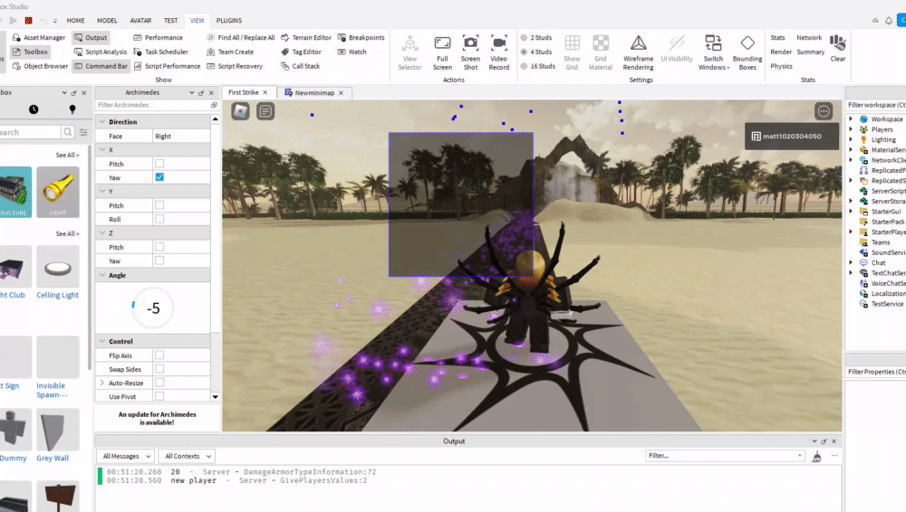Take a Screen Shot
The image size is (906, 512).
(x=470, y=52)
